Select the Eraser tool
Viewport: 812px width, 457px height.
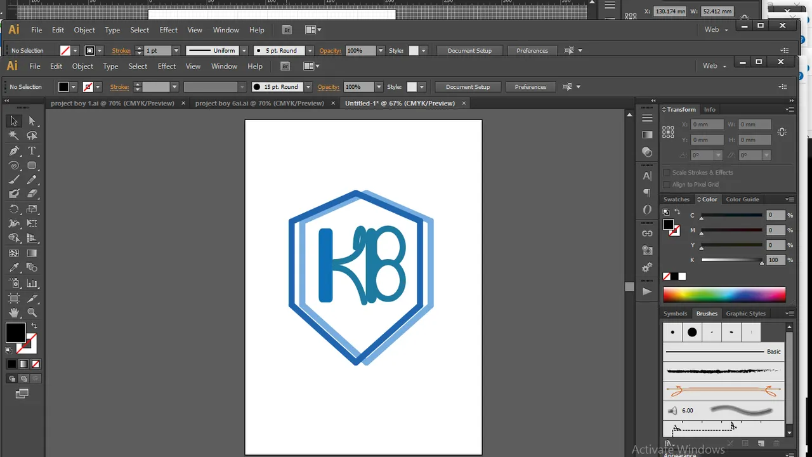(32, 194)
